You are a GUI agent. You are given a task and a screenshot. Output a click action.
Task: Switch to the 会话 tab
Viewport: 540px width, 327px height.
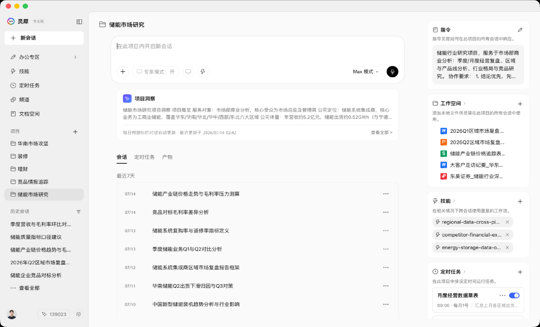coord(121,157)
